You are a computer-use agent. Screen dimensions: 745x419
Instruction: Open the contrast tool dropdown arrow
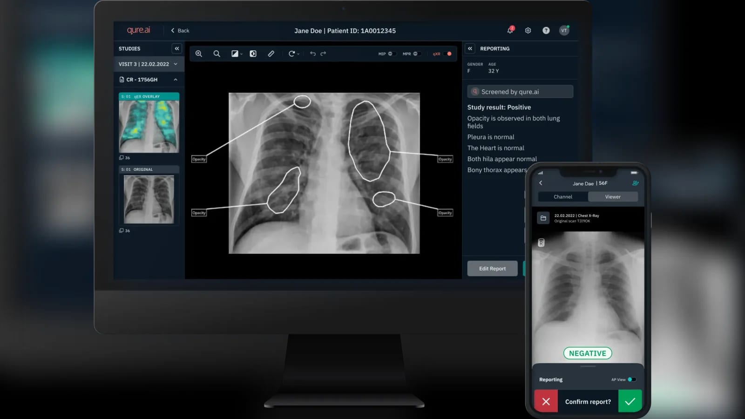point(242,54)
